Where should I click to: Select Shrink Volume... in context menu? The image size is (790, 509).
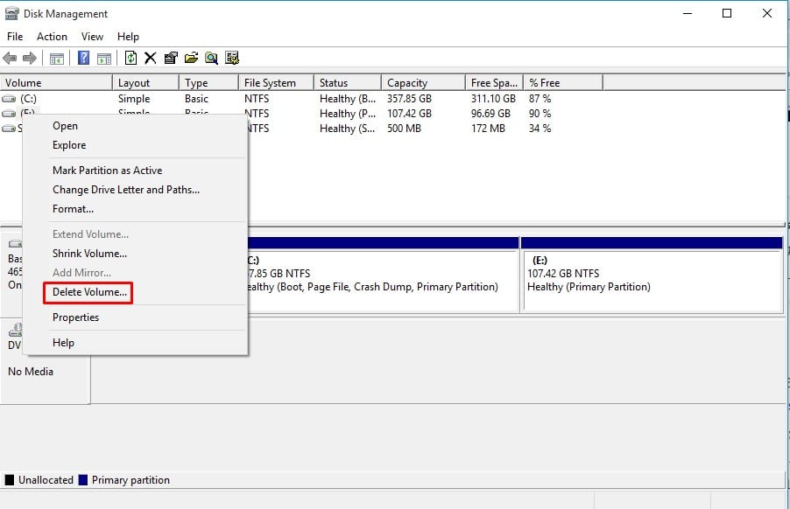click(x=89, y=254)
